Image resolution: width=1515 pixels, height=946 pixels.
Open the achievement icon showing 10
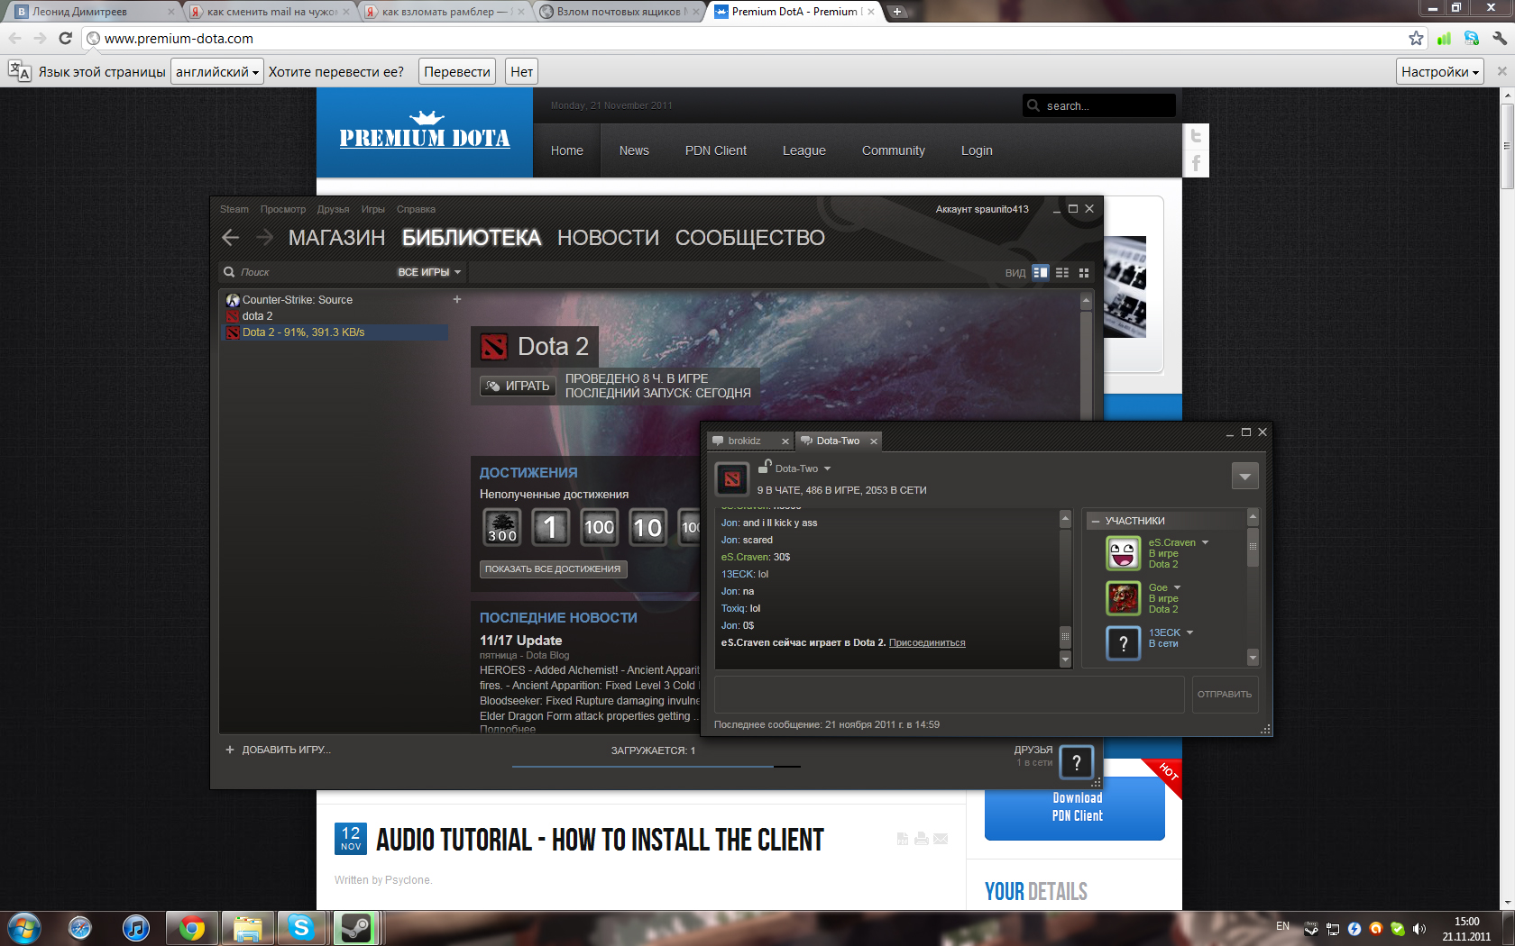pos(647,527)
